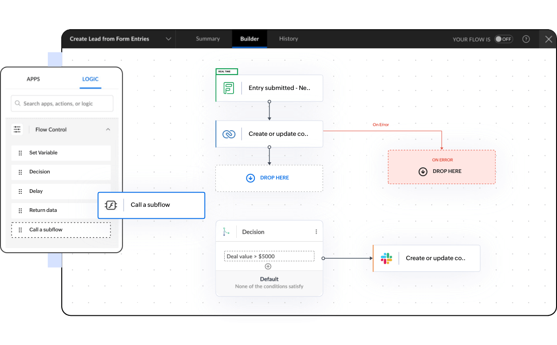Screen dimensions: 557x345
Task: Toggle the flow ON/OFF switch
Action: point(503,39)
